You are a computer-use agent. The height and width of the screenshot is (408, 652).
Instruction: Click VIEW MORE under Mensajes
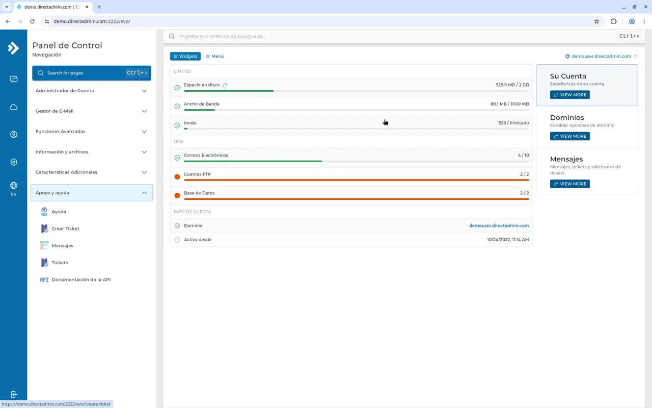click(570, 184)
